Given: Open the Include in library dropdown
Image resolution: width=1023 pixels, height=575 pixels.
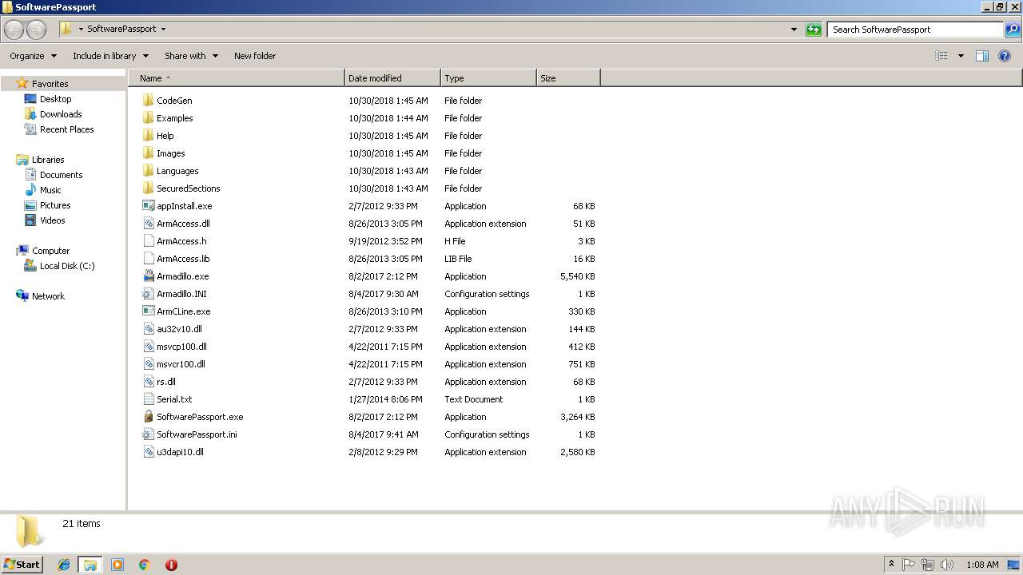Looking at the screenshot, I should 110,56.
